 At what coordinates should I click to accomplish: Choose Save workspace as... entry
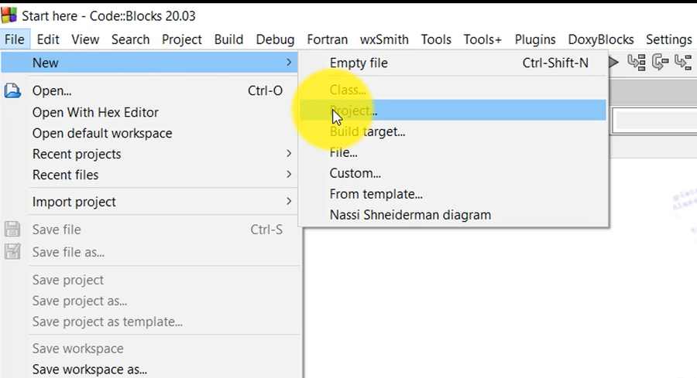pos(149,369)
